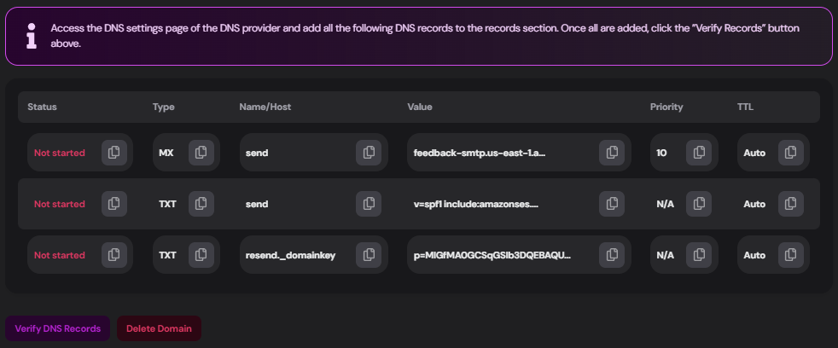Viewport: 838px width, 348px height.
Task: Copy the status of the MX record
Action: pyautogui.click(x=113, y=153)
